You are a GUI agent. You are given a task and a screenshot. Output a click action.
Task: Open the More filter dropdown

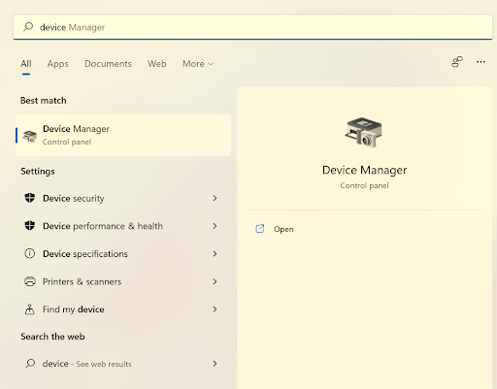tap(198, 64)
